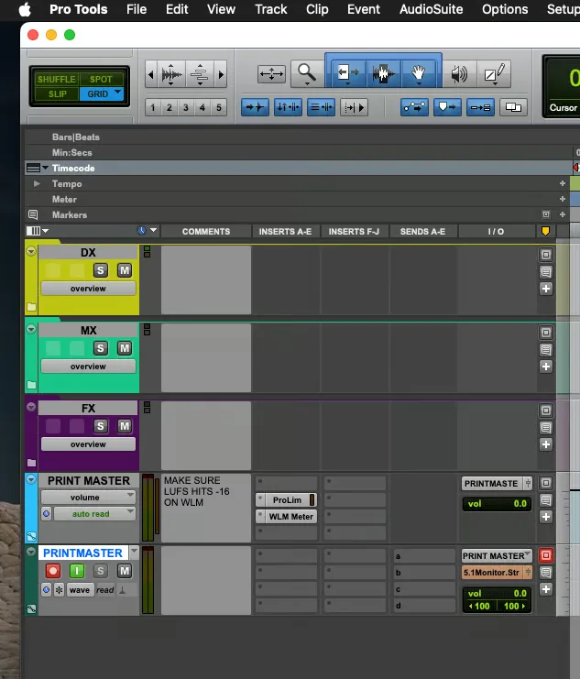
Task: Open the AudioSuite menu
Action: [x=431, y=9]
